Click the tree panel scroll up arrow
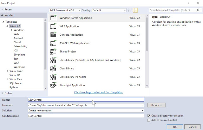 pyautogui.click(x=45, y=20)
